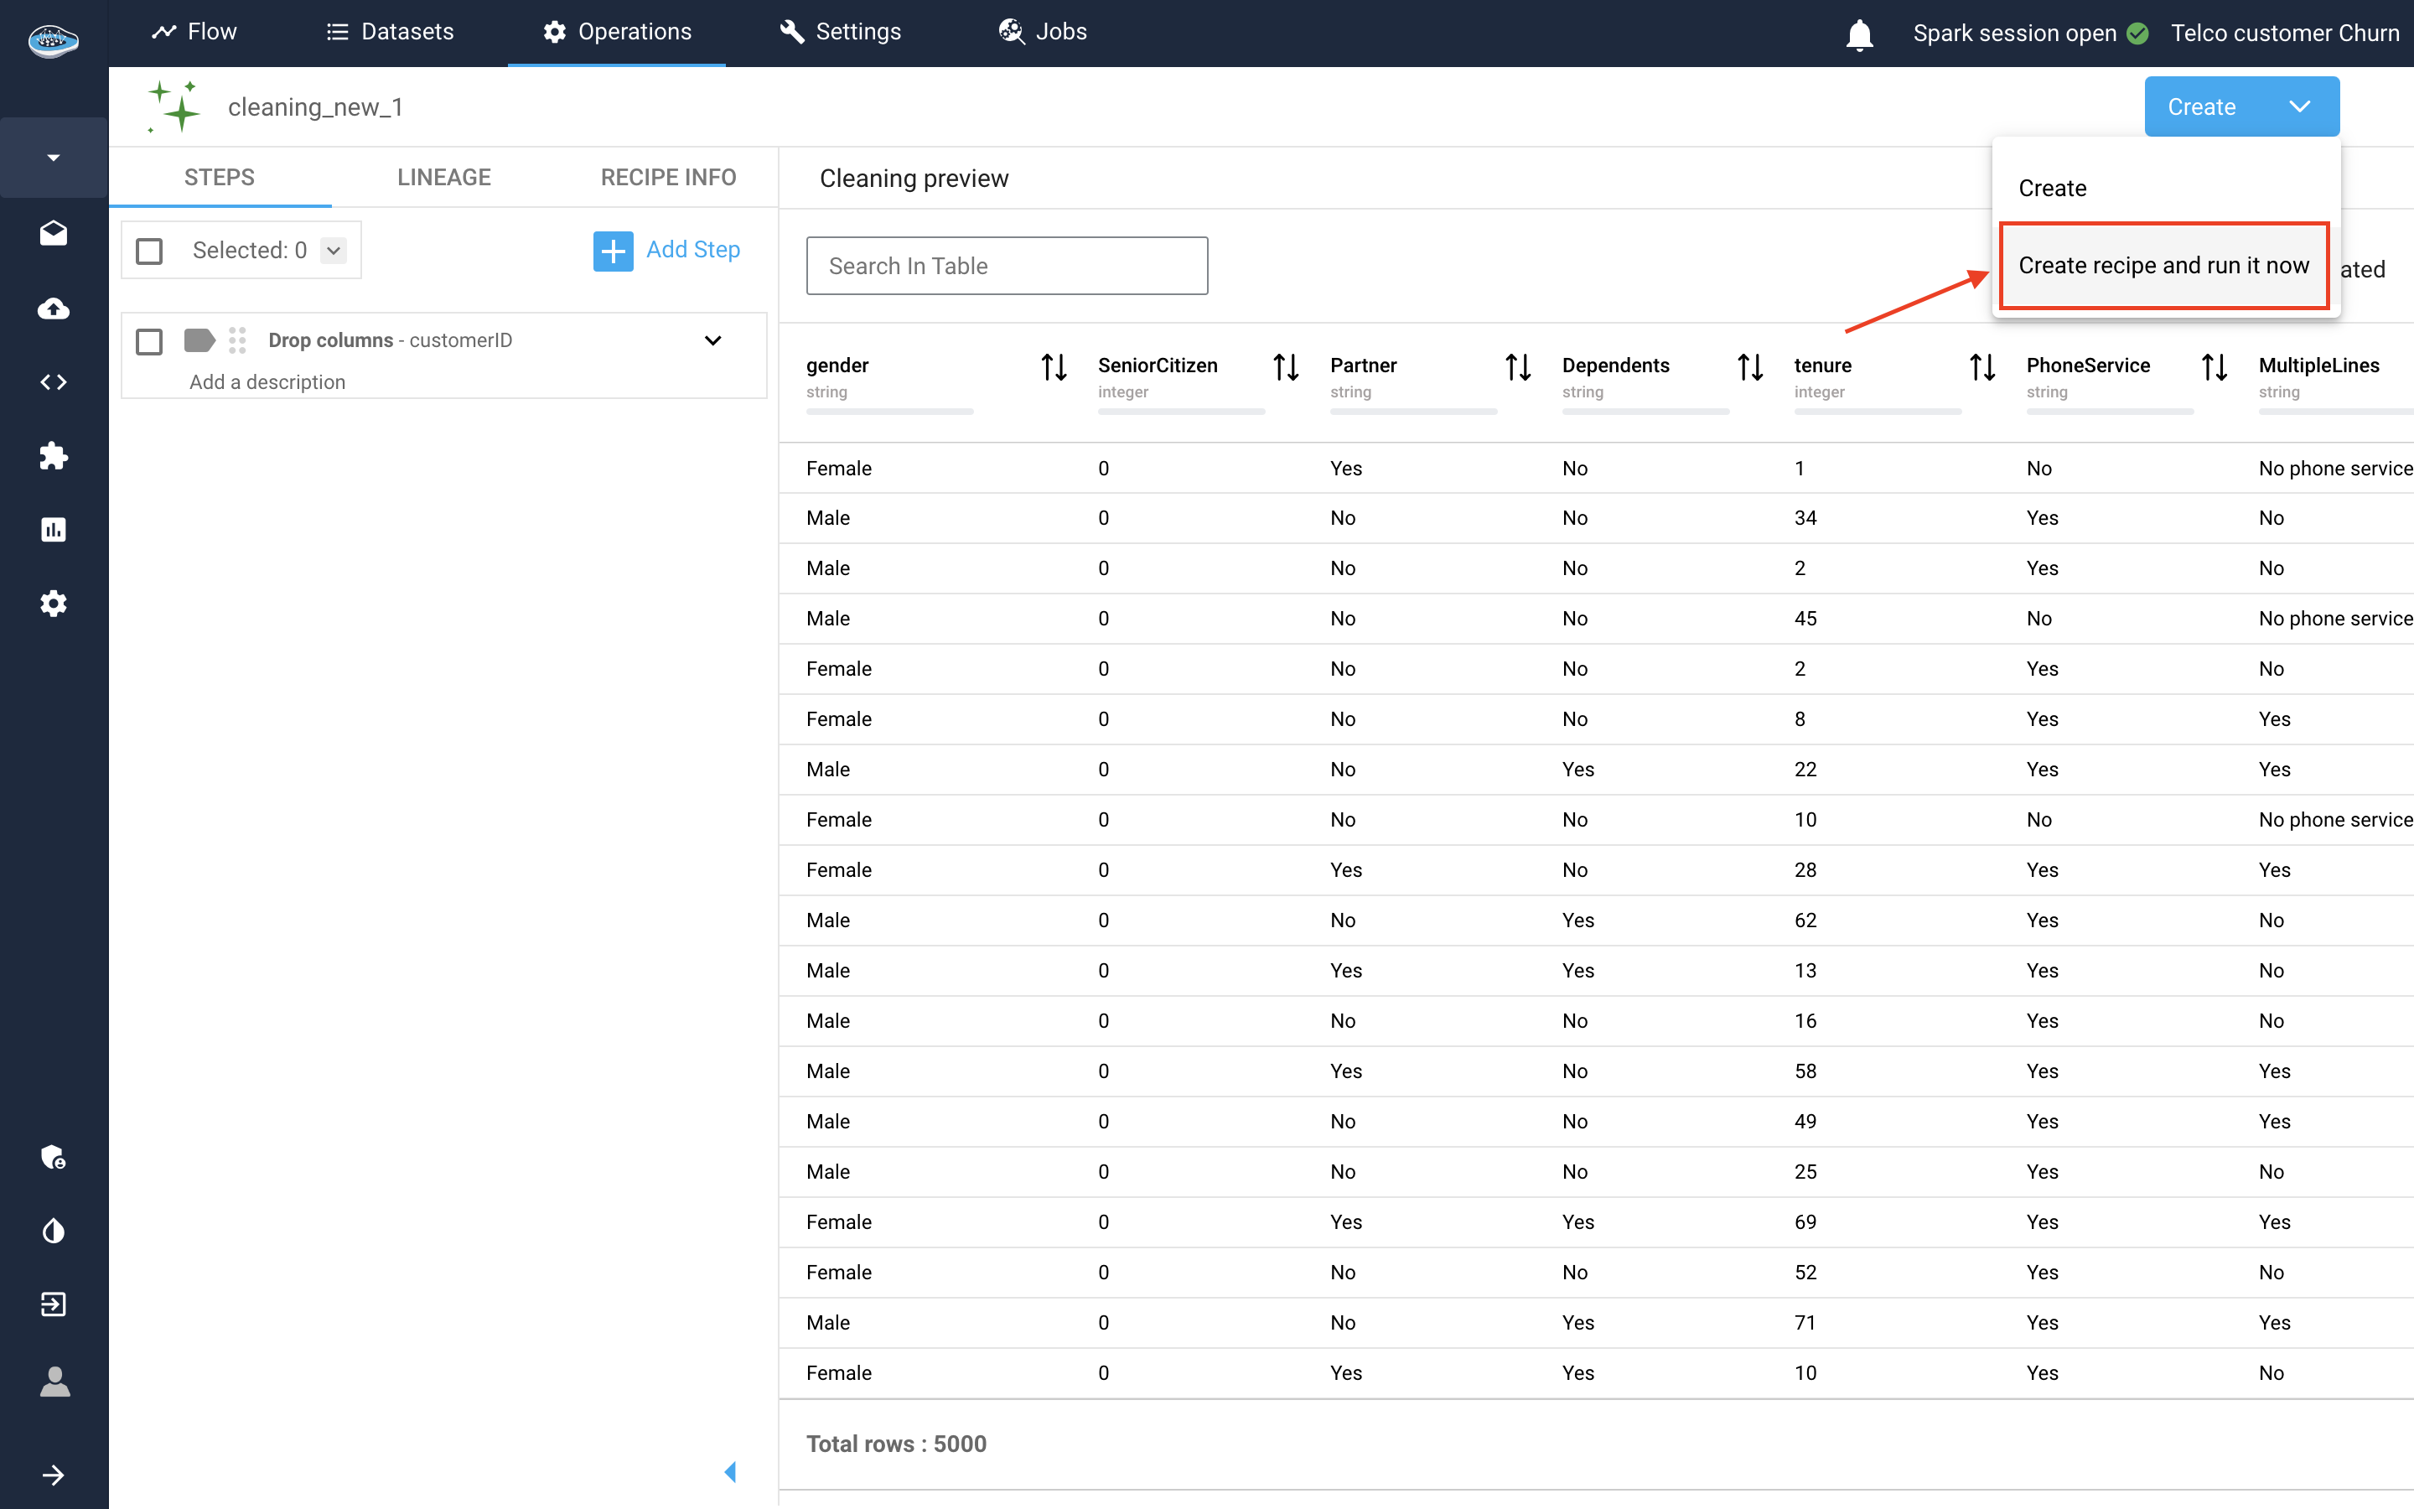Viewport: 2414px width, 1509px height.
Task: Sort the tenure column
Action: (x=1981, y=367)
